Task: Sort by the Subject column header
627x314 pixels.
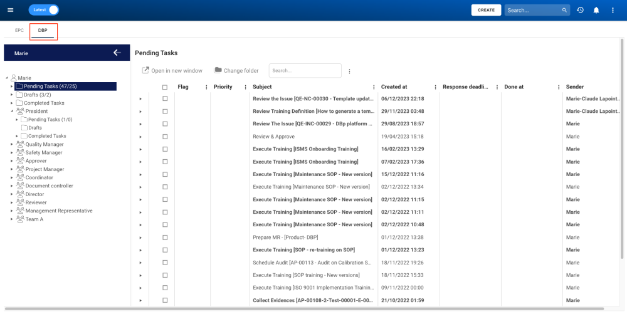Action: [x=262, y=87]
